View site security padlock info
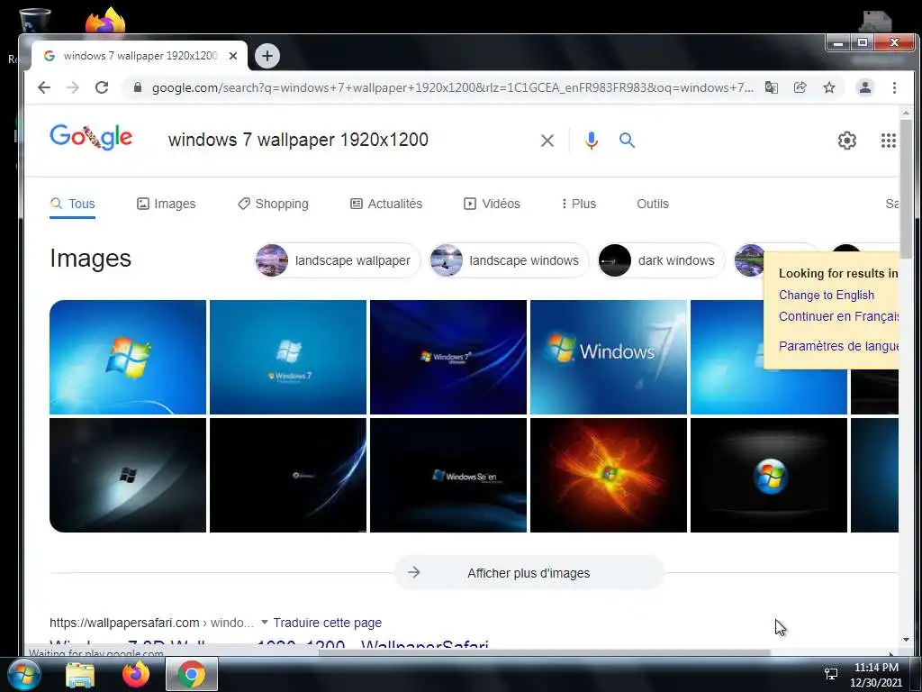 click(138, 87)
